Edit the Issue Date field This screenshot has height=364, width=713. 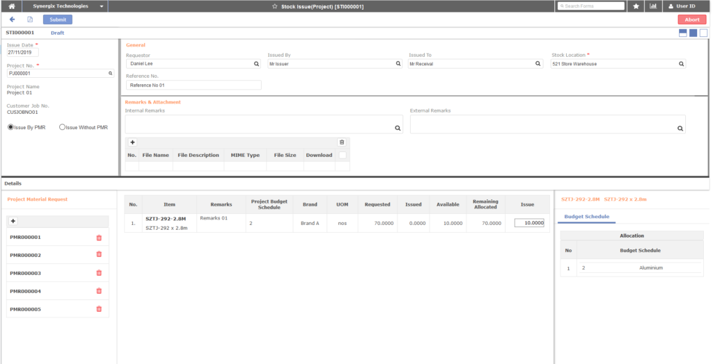[22, 52]
